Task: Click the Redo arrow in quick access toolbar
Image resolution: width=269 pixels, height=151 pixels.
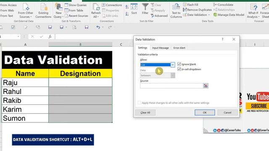Action: tap(110, 27)
